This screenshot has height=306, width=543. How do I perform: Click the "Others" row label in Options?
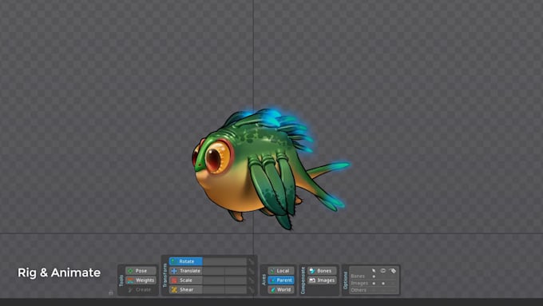(x=359, y=290)
